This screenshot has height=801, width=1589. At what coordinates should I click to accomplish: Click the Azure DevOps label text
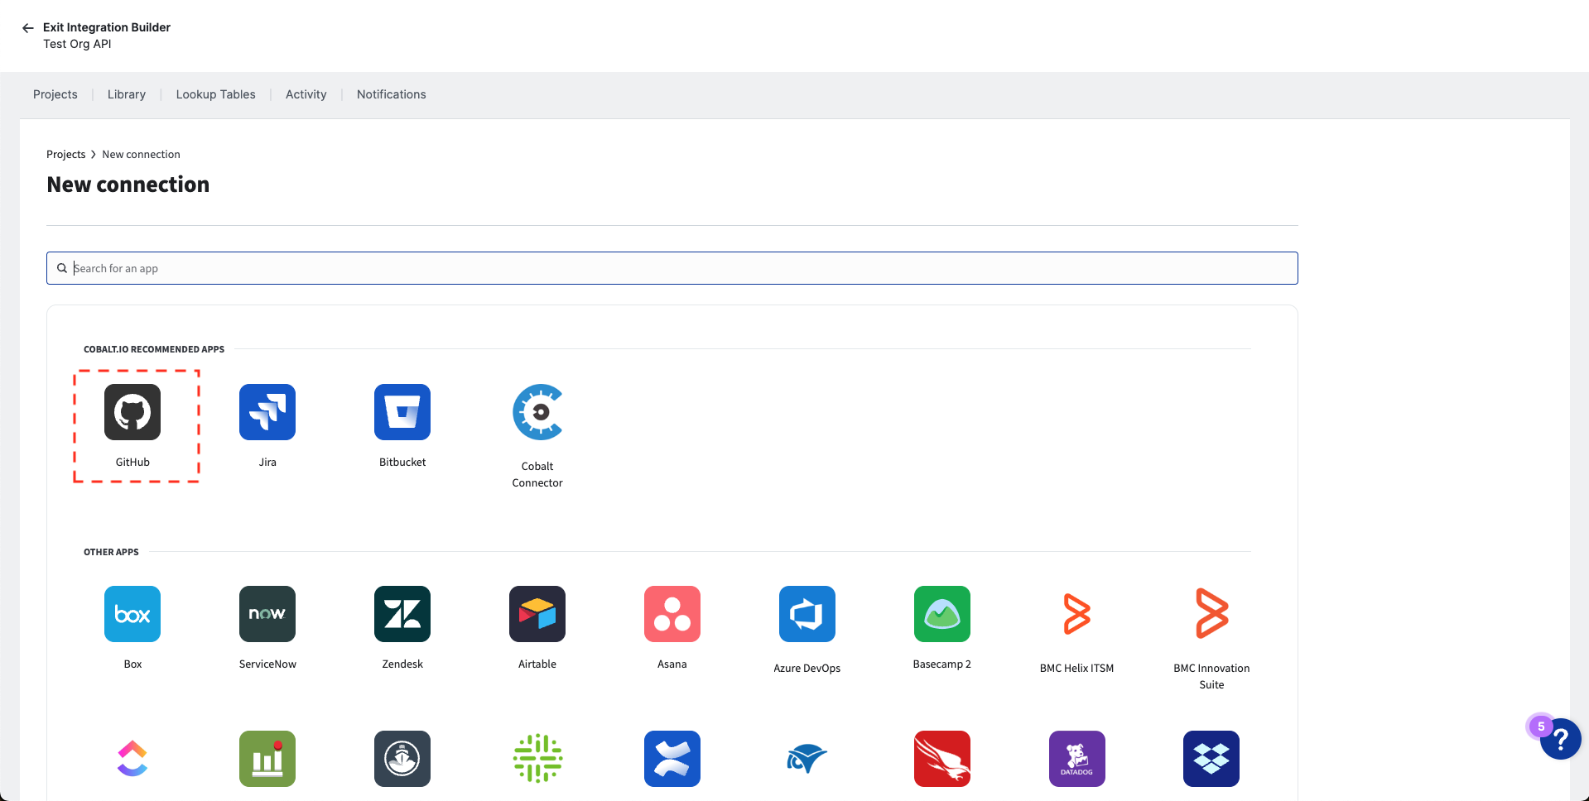pyautogui.click(x=807, y=669)
